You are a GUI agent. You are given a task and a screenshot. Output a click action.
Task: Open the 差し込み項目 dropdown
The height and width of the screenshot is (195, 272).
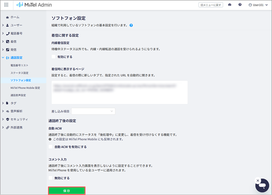pyautogui.click(x=93, y=111)
